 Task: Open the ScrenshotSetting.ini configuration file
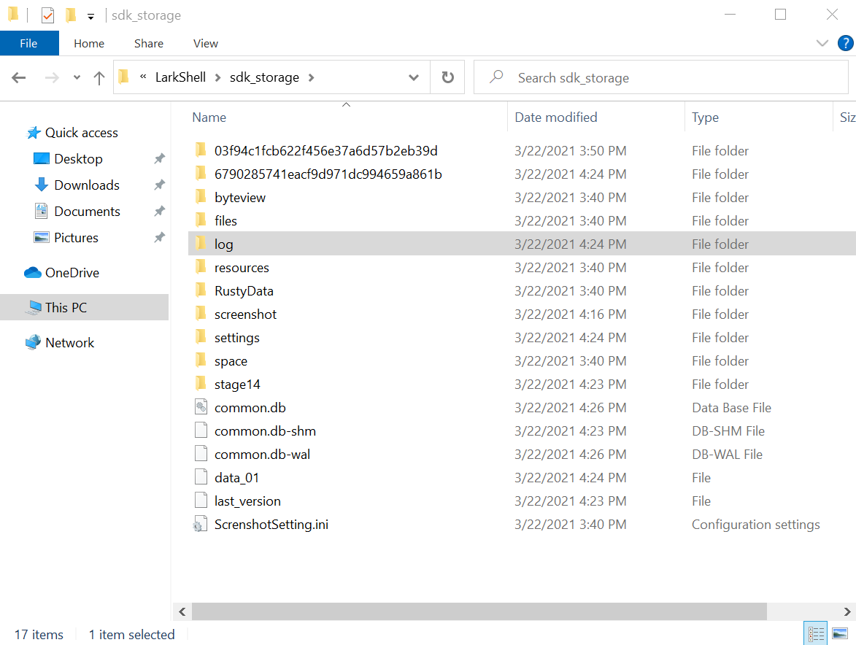coord(271,524)
